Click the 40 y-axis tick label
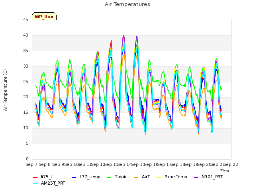The image size is (255, 191). (x=25, y=35)
